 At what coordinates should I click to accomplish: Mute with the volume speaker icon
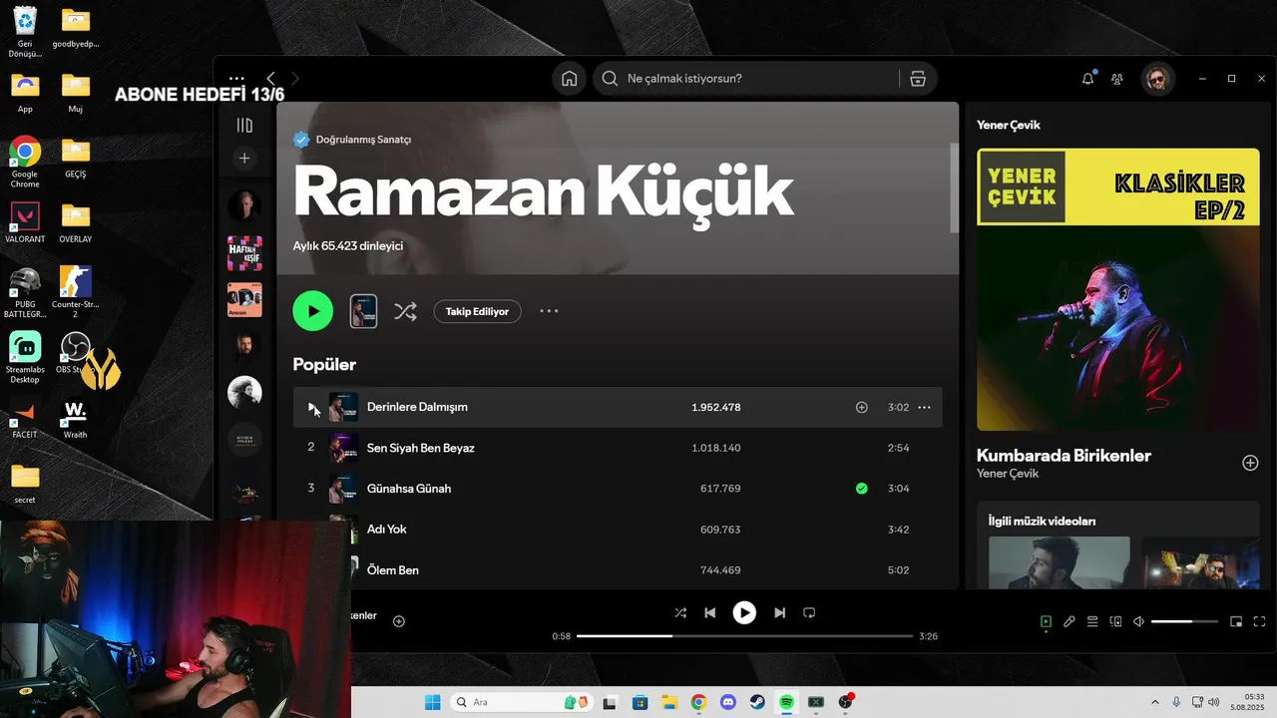1138,621
